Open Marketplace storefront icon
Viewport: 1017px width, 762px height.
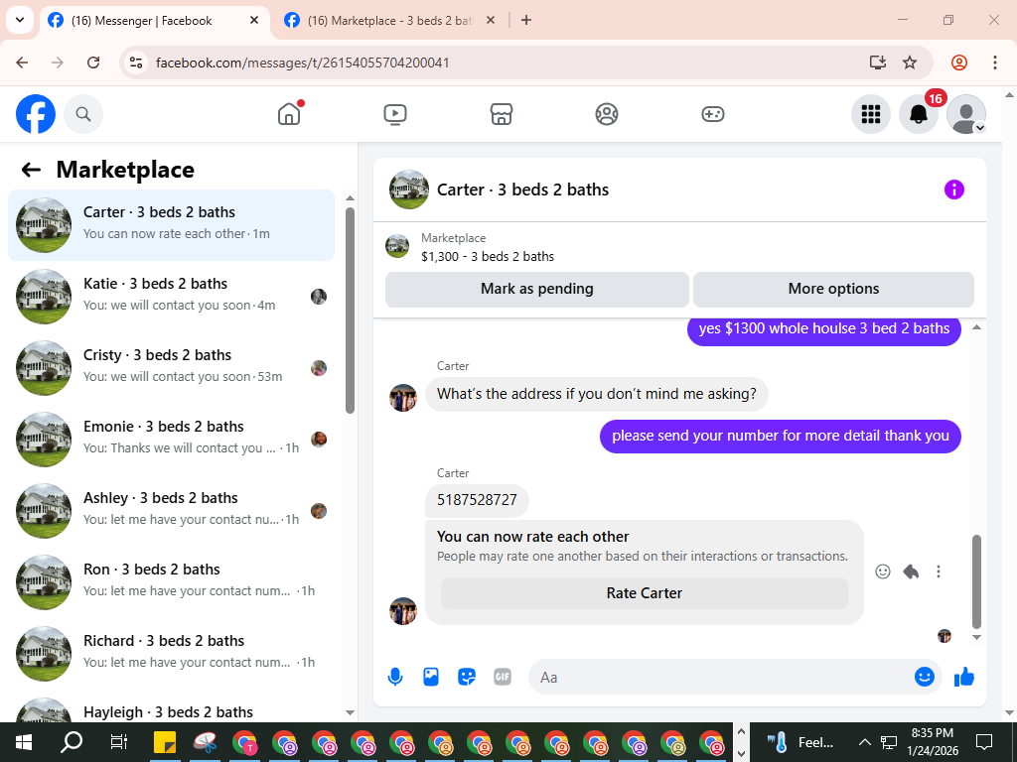(x=502, y=114)
